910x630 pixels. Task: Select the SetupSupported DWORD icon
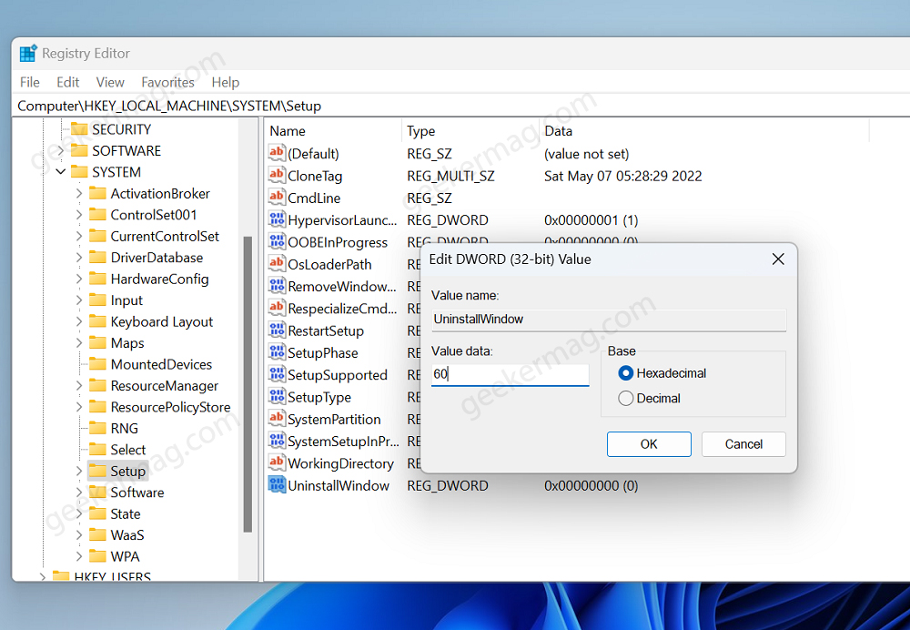pos(277,374)
